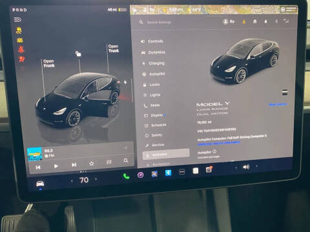Decrease cabin temperature with left arrow
Screen dimensions: 310x232
(x=72, y=181)
